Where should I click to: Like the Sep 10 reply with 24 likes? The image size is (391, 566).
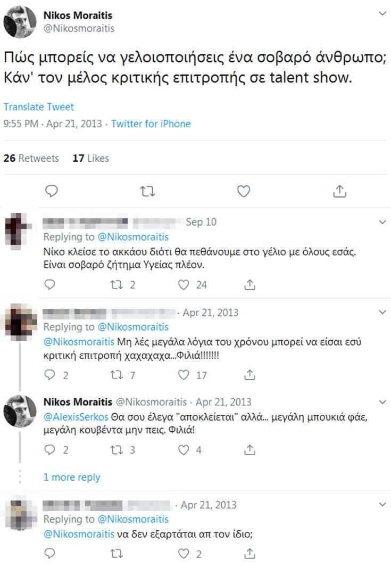point(184,285)
